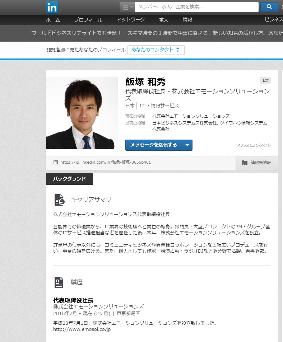The width and height of the screenshot is (283, 342).
Task: Click the 職歴 section icon
Action: 59,282
